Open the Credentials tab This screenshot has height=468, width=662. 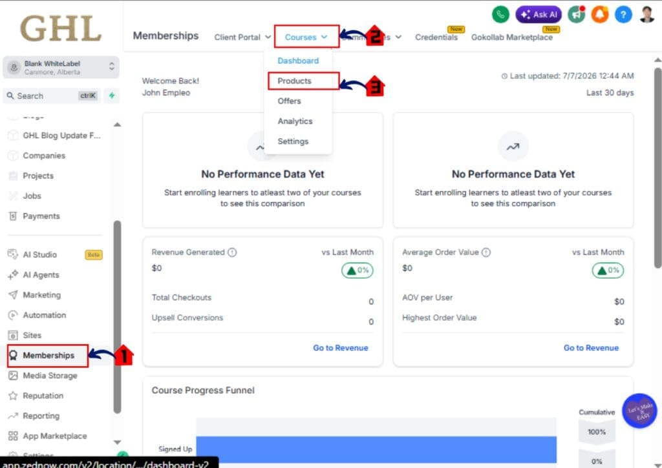coord(436,37)
